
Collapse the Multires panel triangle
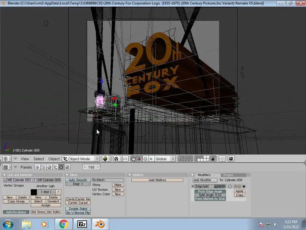(130, 175)
